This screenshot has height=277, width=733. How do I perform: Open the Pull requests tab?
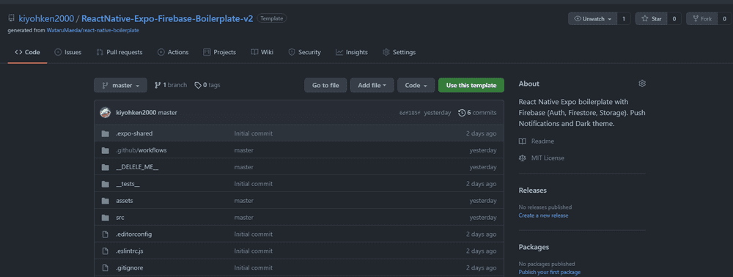point(119,52)
